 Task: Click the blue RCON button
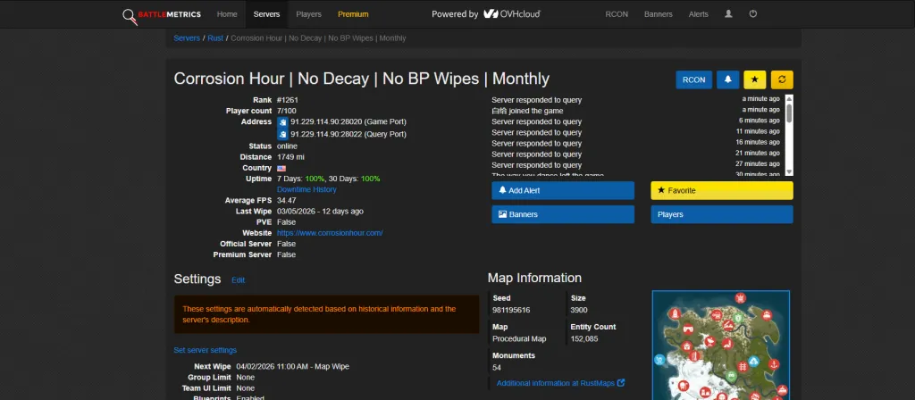[x=693, y=79]
